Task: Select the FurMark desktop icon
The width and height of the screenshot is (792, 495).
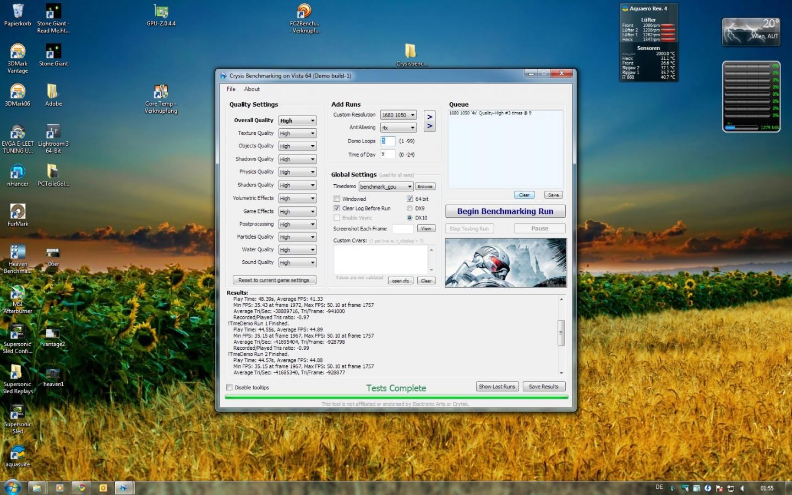Action: pos(18,216)
